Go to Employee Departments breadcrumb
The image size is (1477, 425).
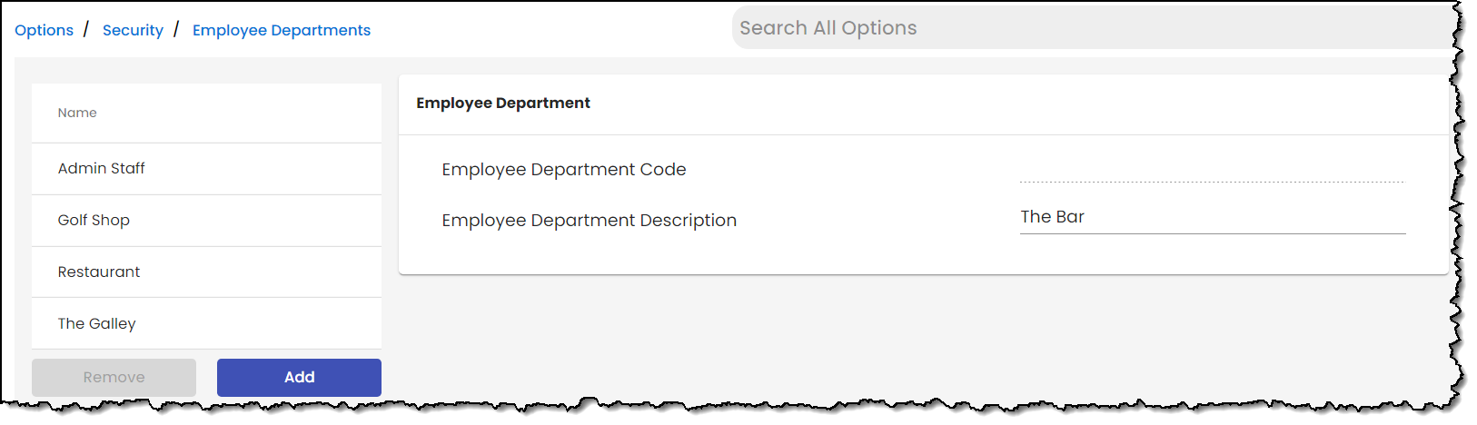tap(281, 30)
